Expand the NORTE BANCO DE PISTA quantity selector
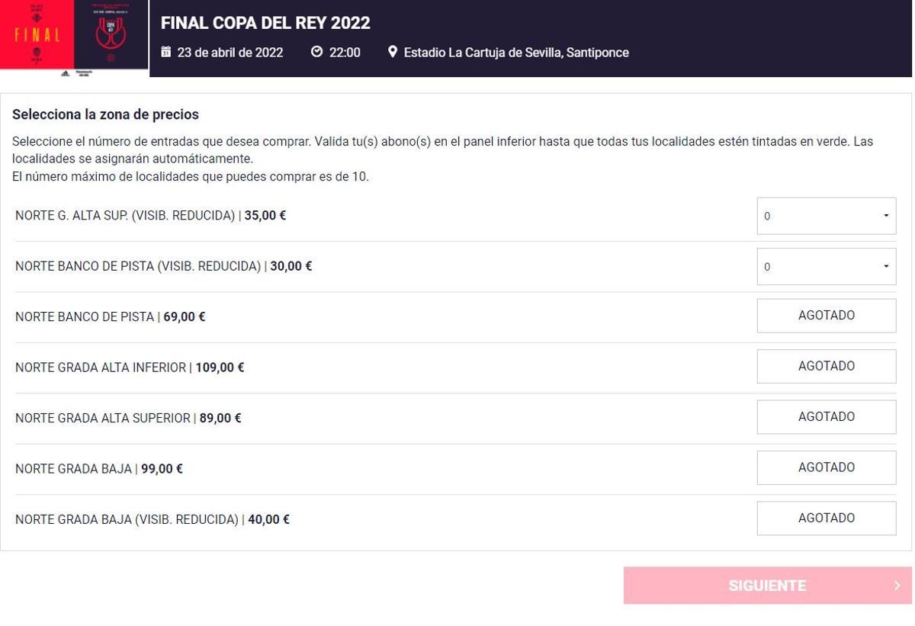The width and height of the screenshot is (915, 626). tap(826, 266)
